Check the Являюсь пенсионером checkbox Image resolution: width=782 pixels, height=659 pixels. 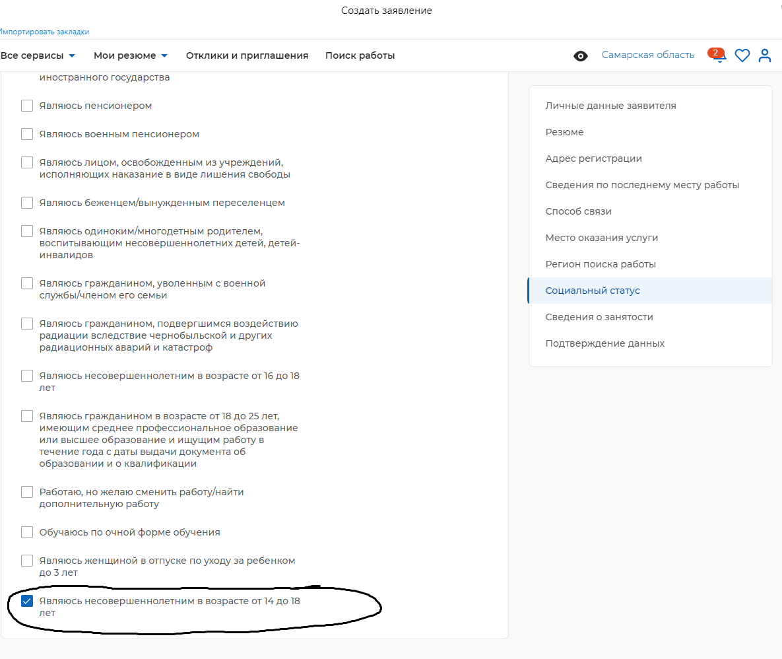coord(27,106)
